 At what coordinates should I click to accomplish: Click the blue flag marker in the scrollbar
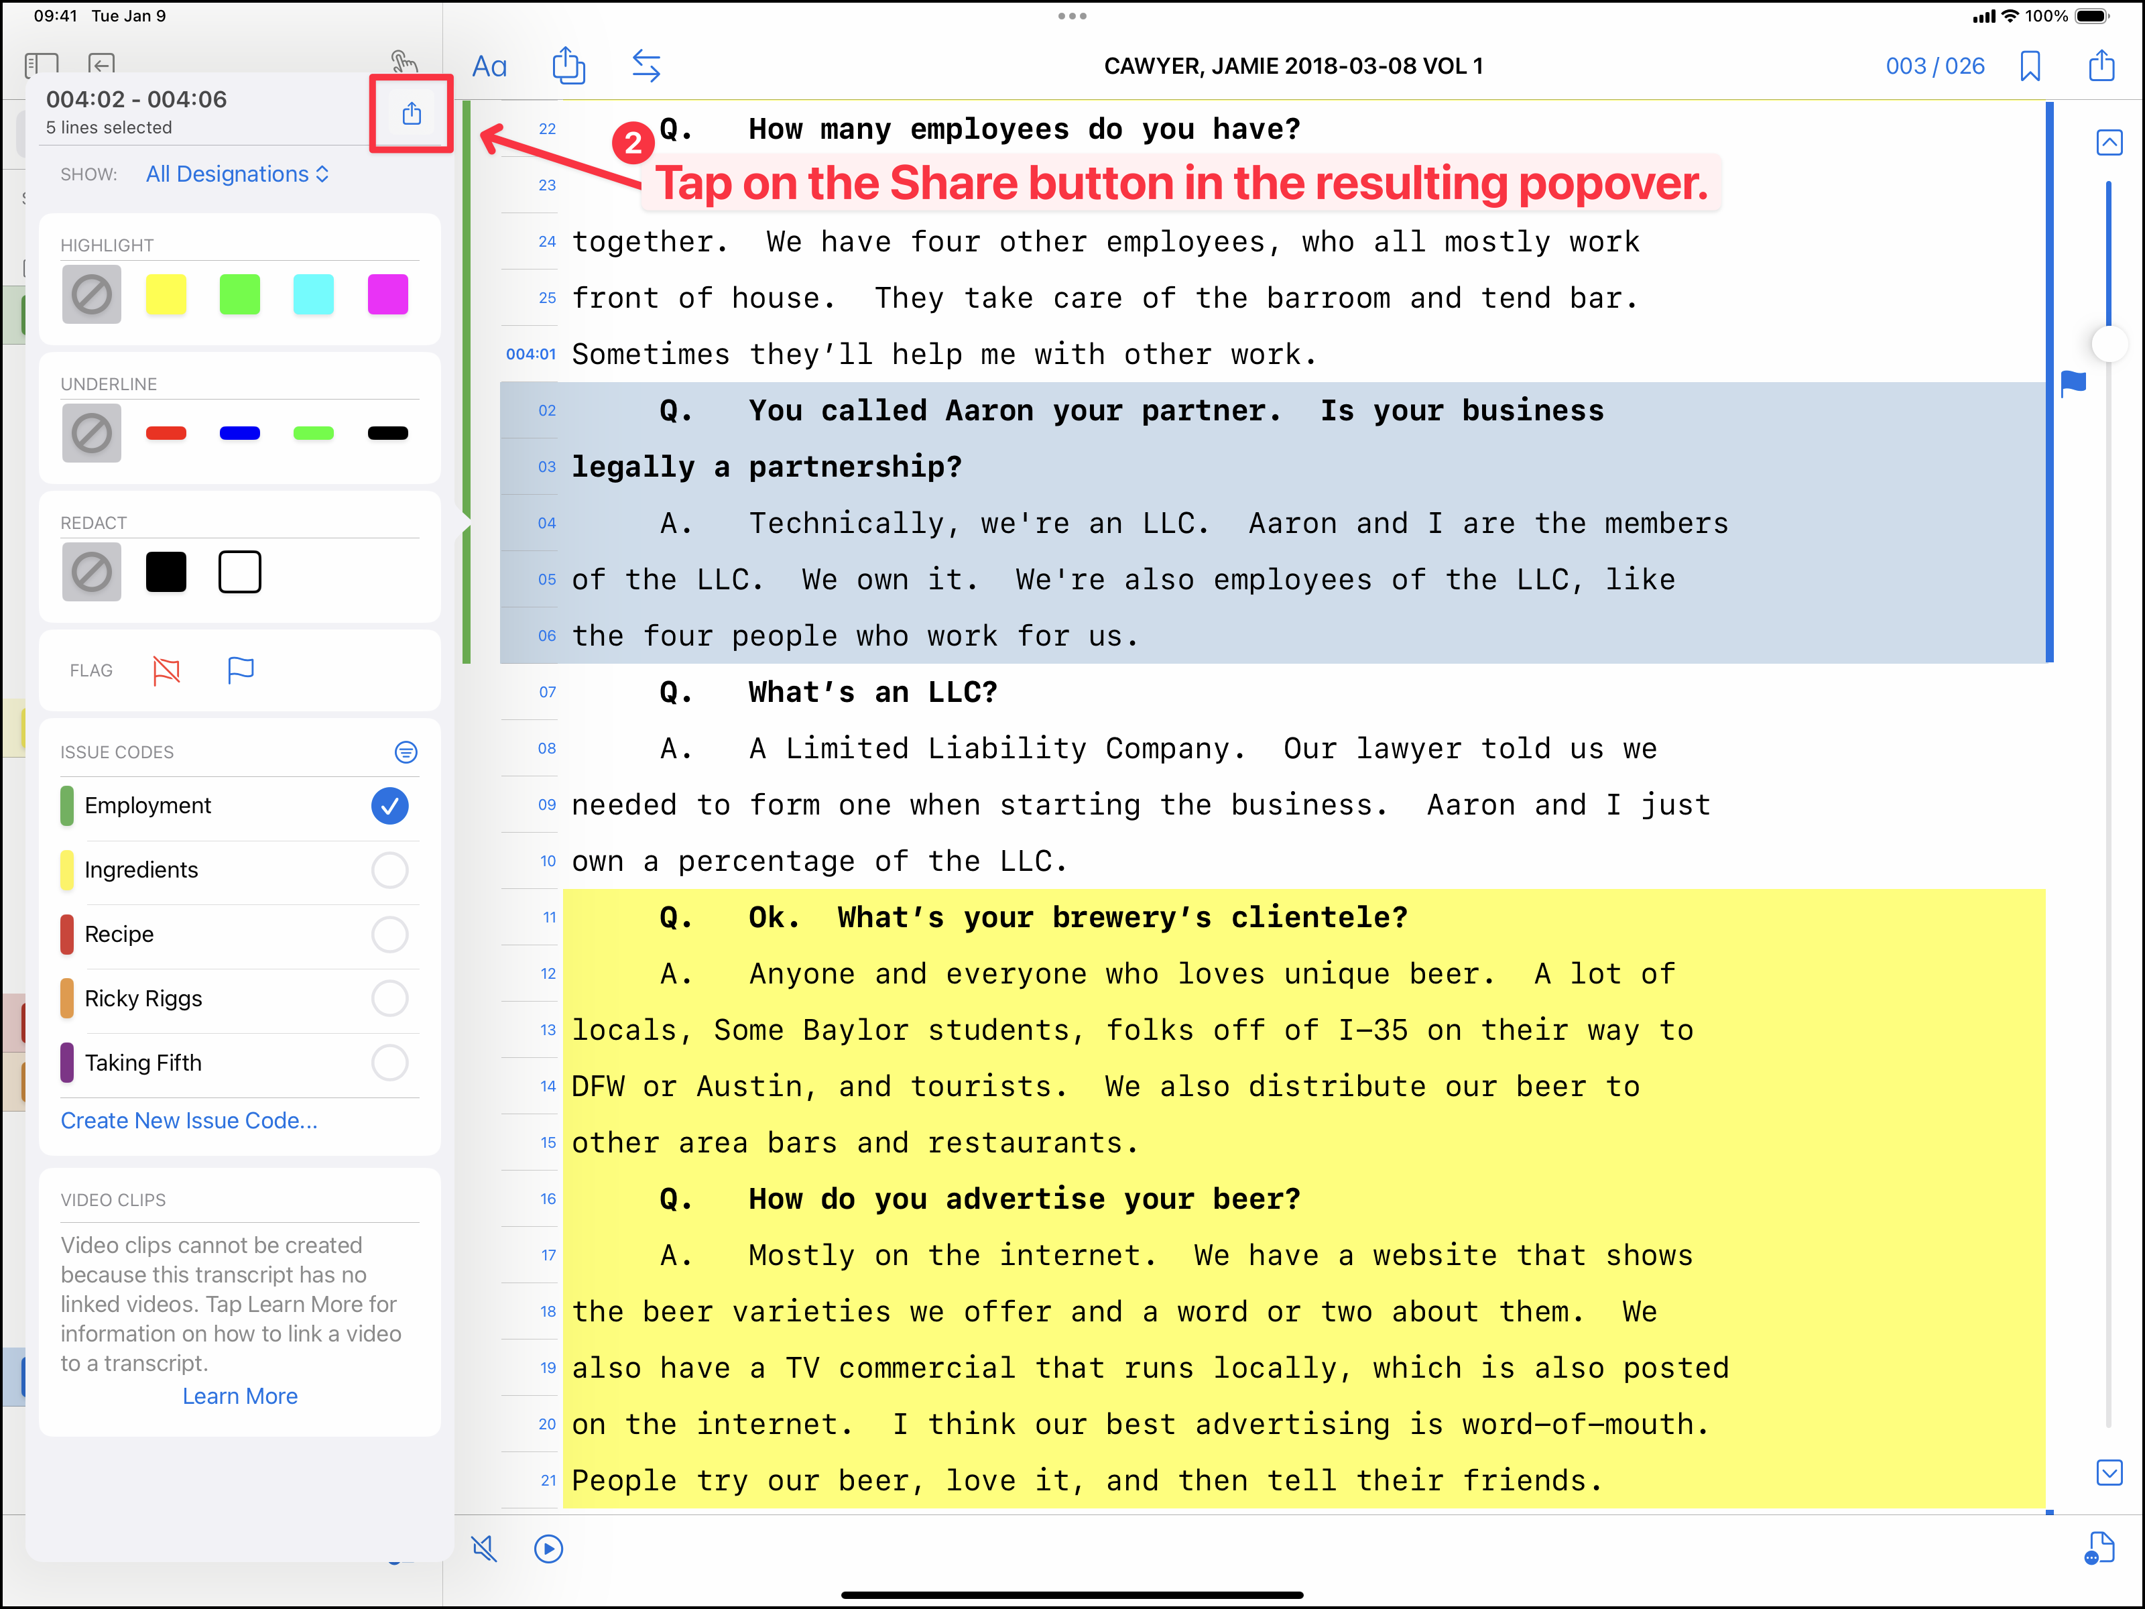2073,383
